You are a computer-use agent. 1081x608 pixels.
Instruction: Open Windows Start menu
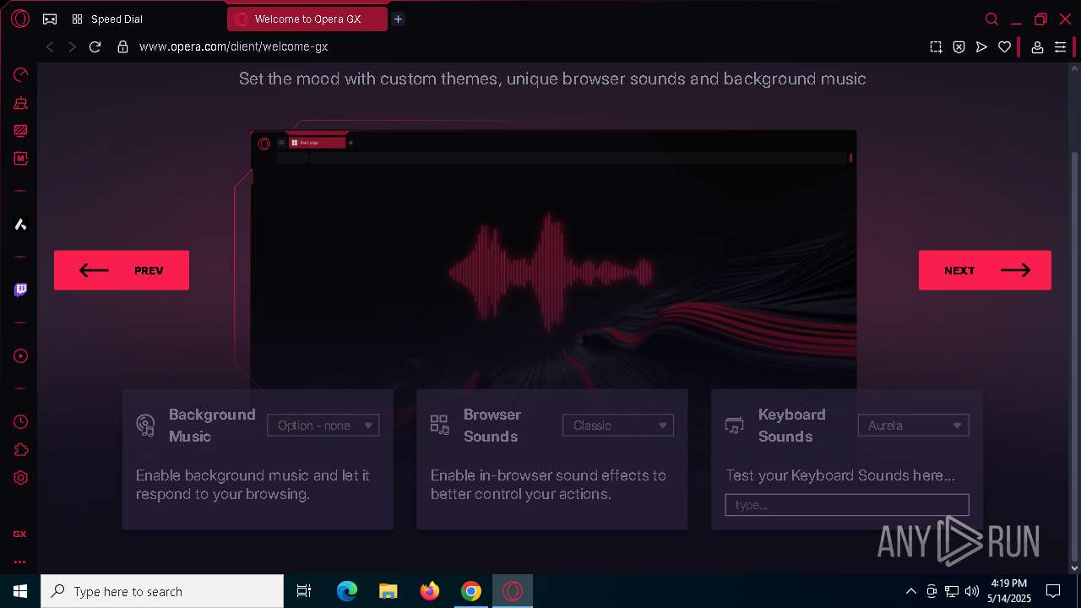tap(20, 591)
